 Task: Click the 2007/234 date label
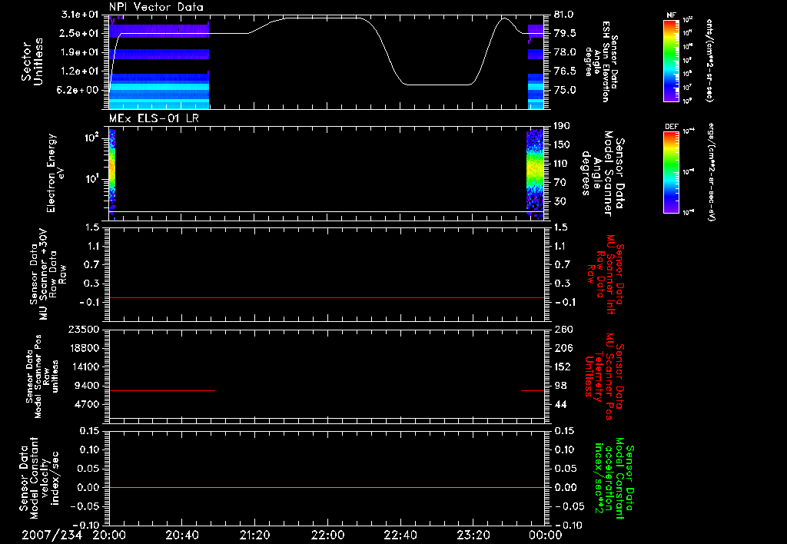point(51,535)
